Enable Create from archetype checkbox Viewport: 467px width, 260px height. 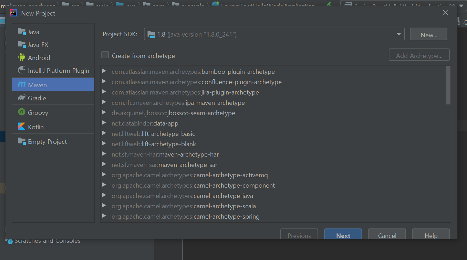(x=105, y=55)
